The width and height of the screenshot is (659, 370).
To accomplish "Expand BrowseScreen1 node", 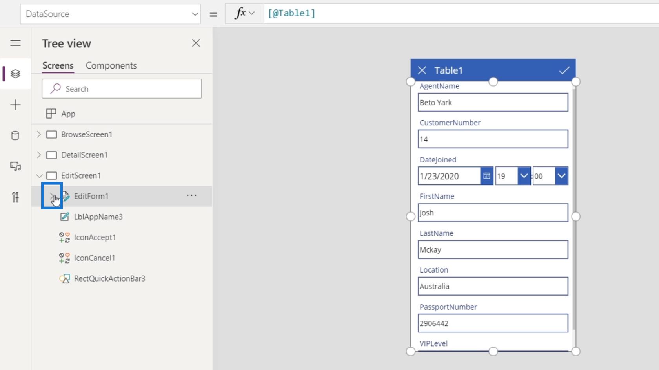I will [38, 134].
